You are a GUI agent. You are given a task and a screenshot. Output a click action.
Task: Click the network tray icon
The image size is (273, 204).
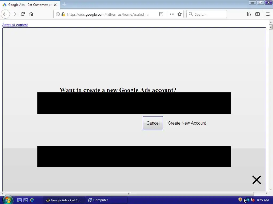point(247,200)
